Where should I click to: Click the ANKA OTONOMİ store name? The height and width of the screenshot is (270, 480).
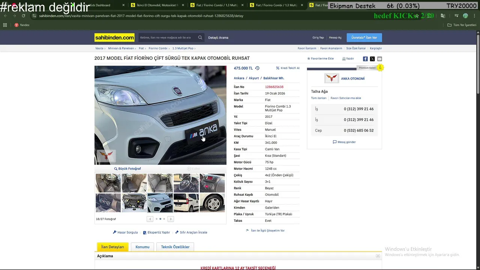click(x=352, y=79)
